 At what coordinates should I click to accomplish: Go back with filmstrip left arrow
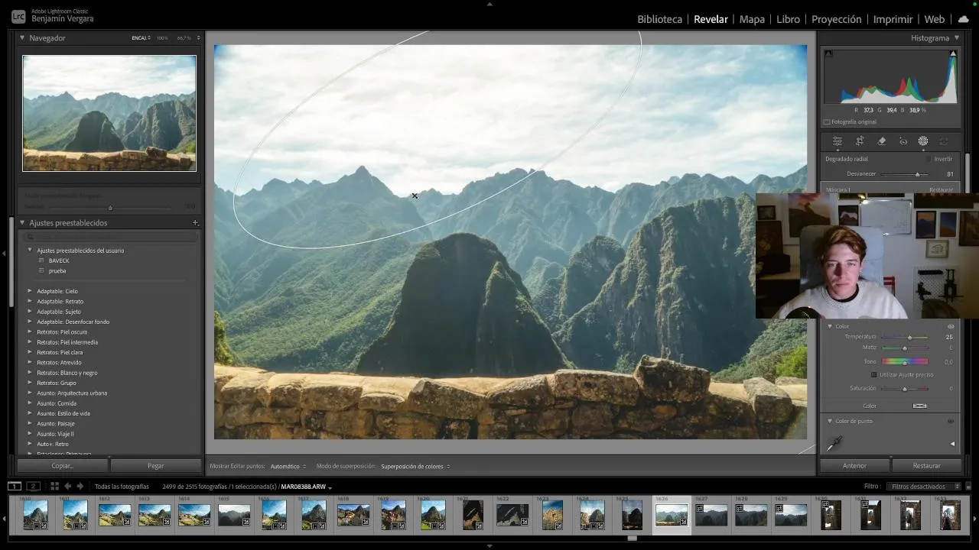coord(67,486)
